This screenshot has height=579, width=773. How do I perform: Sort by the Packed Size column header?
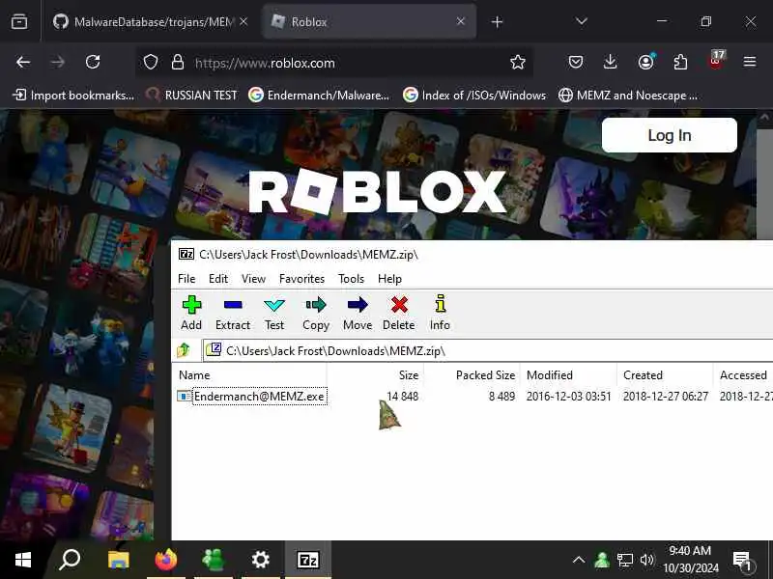472,375
